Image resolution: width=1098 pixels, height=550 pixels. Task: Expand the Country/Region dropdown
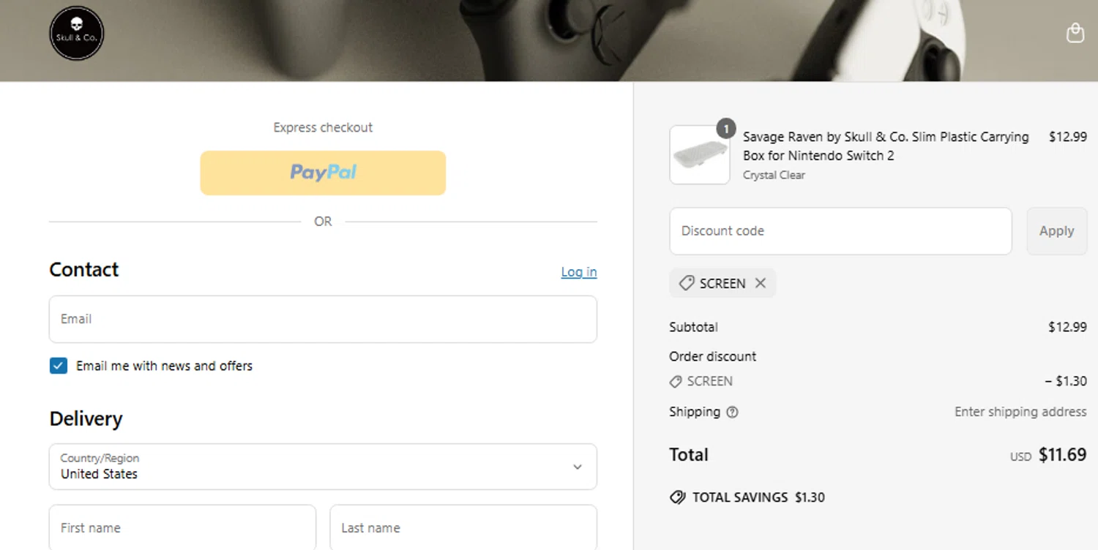(323, 467)
